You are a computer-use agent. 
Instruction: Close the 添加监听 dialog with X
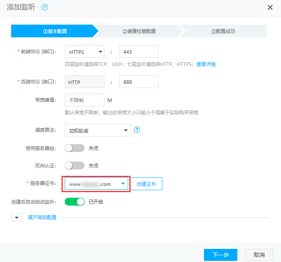(x=270, y=8)
